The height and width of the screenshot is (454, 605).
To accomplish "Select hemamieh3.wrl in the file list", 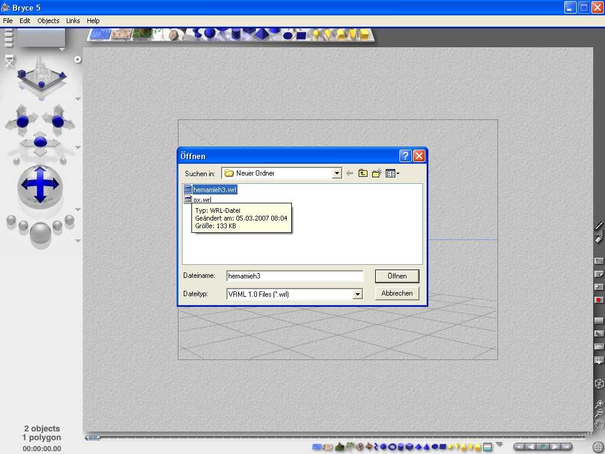I will point(211,190).
